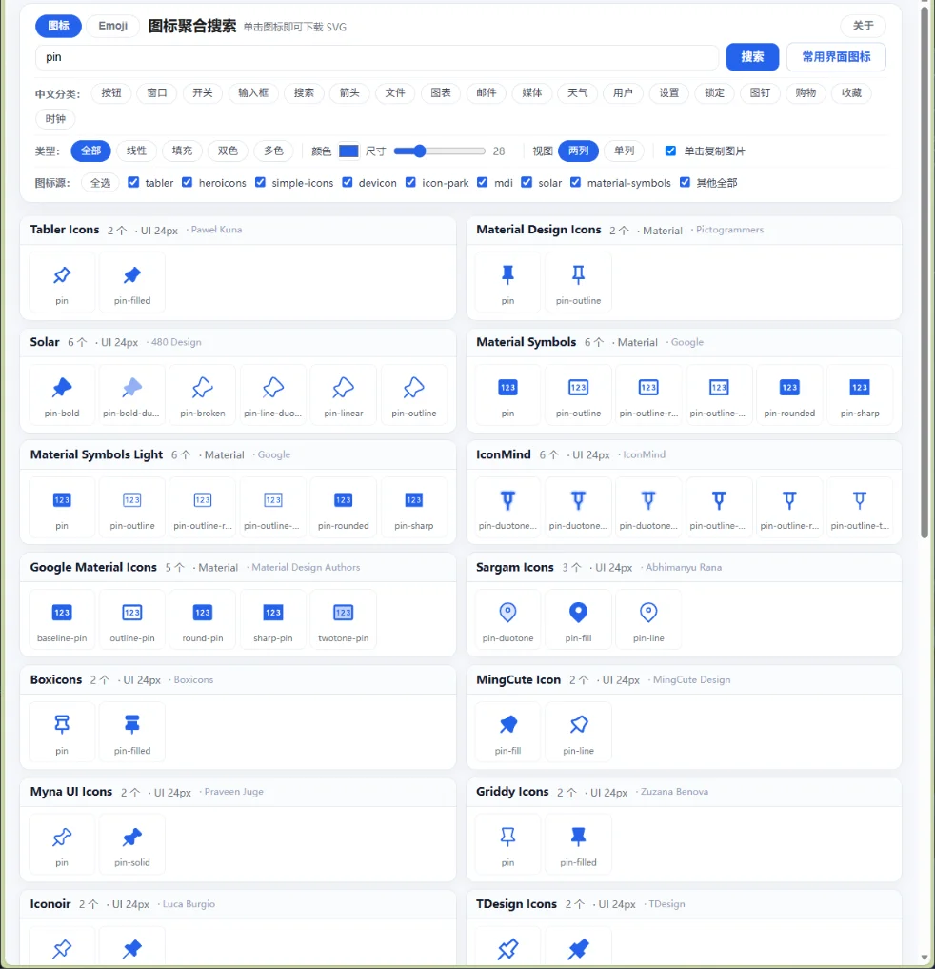Select the 购物 category chip
935x969 pixels.
806,92
